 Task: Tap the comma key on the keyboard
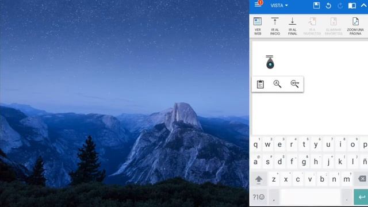click(274, 197)
